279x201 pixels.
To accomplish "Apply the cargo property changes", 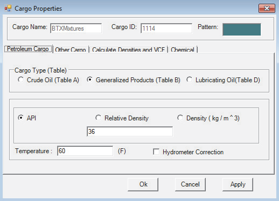I will pyautogui.click(x=238, y=184).
